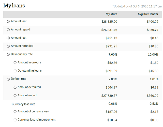Click the $187.06 currency loss value

(x=111, y=112)
